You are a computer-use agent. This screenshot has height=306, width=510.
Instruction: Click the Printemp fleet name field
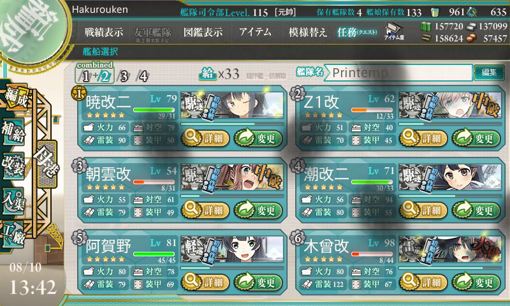click(398, 73)
